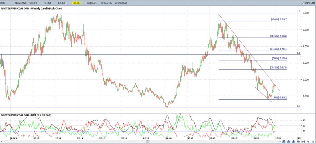This screenshot has width=316, height=144.
Task: Click the date 21/12/2020 in the header
Action: pos(20,3)
